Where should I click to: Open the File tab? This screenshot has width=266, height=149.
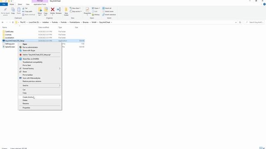coord(4,4)
